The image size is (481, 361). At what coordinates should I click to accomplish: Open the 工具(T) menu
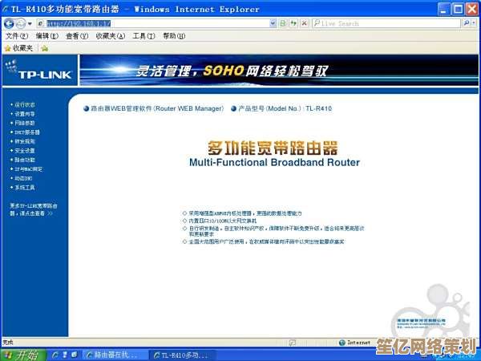tap(143, 36)
